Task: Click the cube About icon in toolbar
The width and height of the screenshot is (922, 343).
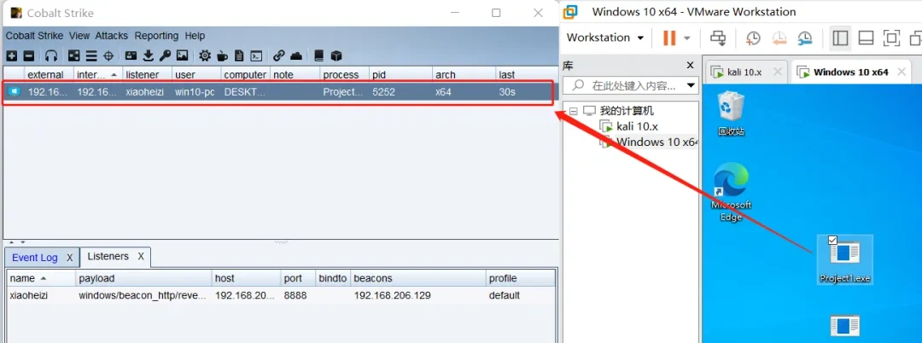Action: point(336,55)
